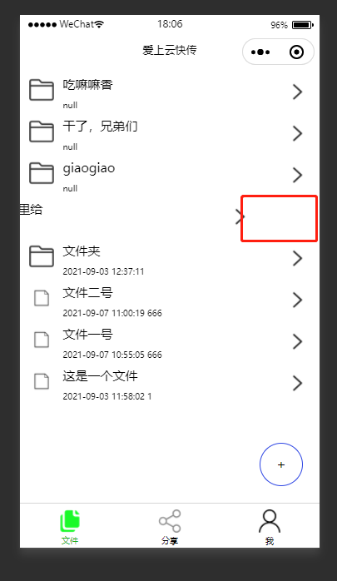The height and width of the screenshot is (581, 337).
Task: Open giaogiao via right chevron arrow
Action: (297, 175)
